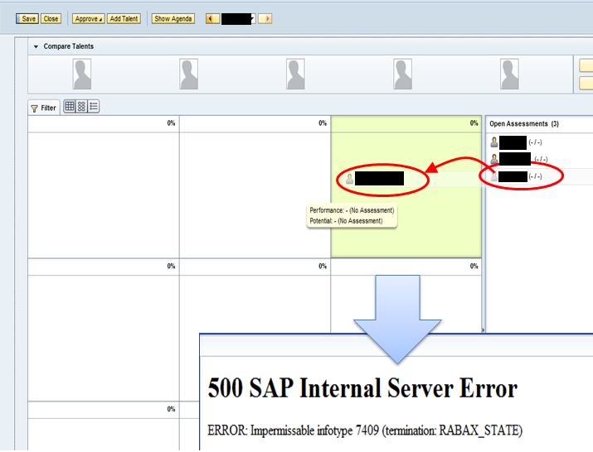This screenshot has width=593, height=452.
Task: Select the third talent placeholder photo
Action: (x=295, y=74)
